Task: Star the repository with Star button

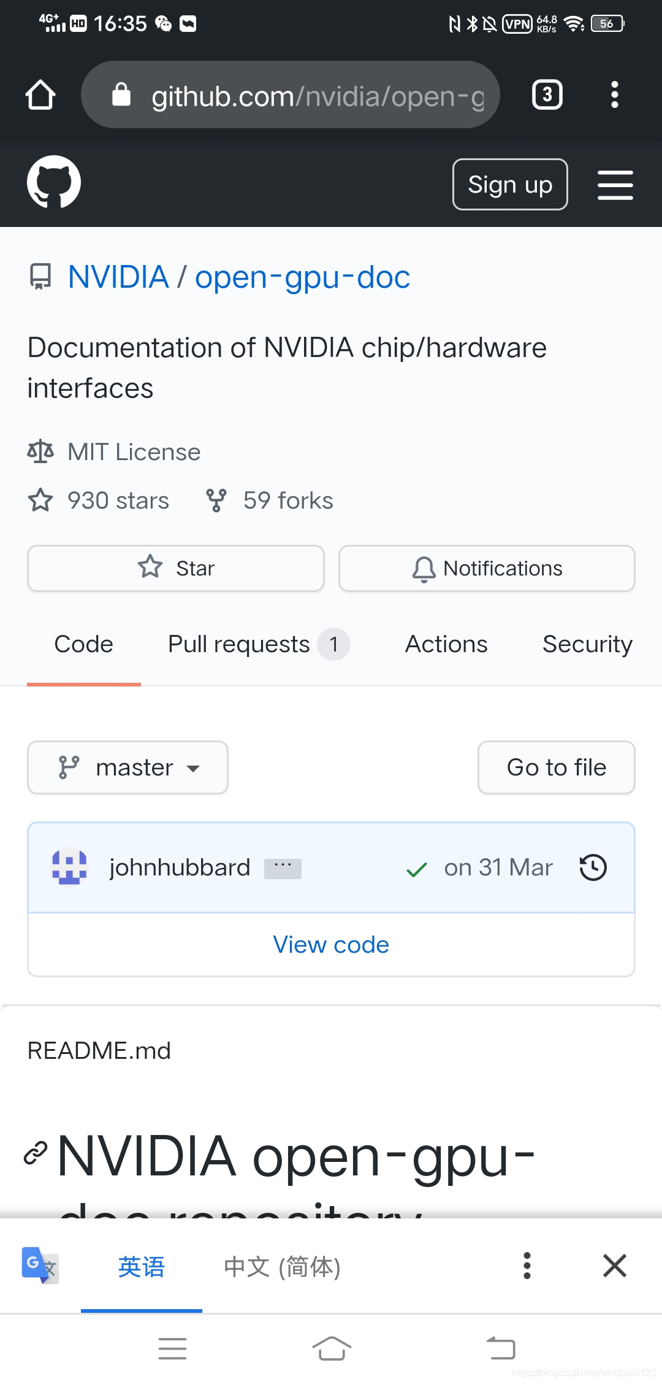Action: coord(176,568)
